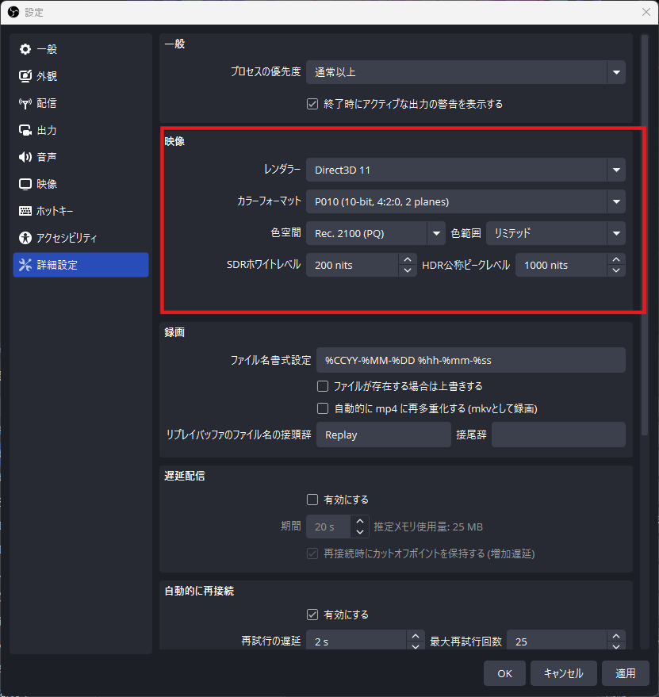The image size is (659, 697).
Task: Click the Replay 接頭辞 input field
Action: point(384,435)
